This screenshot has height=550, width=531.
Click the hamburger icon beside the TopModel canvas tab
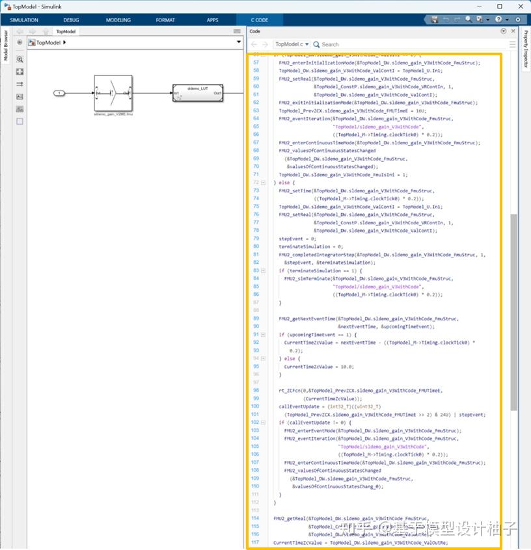pyautogui.click(x=236, y=31)
